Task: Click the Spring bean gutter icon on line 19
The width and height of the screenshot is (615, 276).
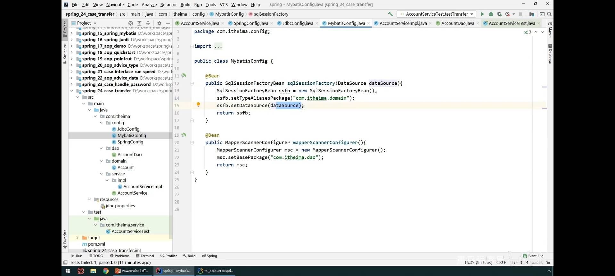Action: [x=184, y=135]
